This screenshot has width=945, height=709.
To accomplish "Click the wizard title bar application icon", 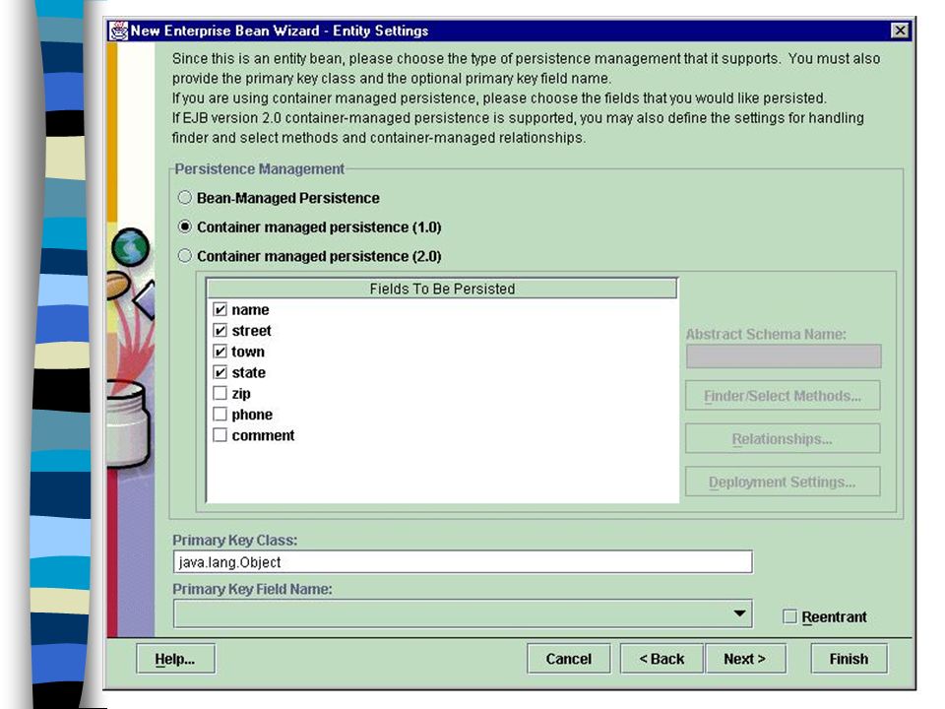I will [x=119, y=31].
